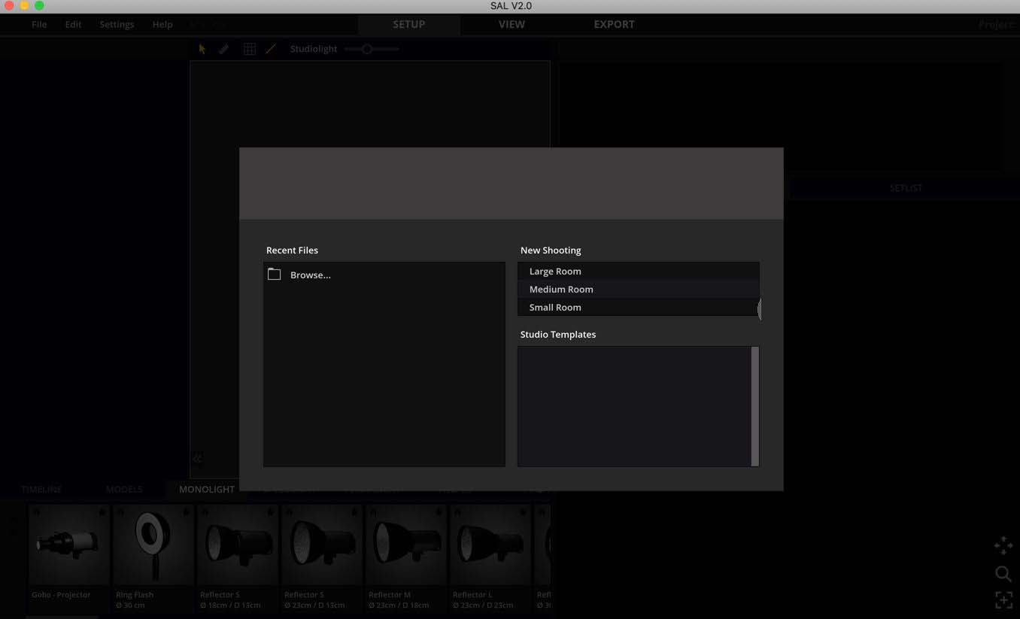Select the ruler measure tool
Viewport: 1020px width, 619px height.
pos(223,49)
